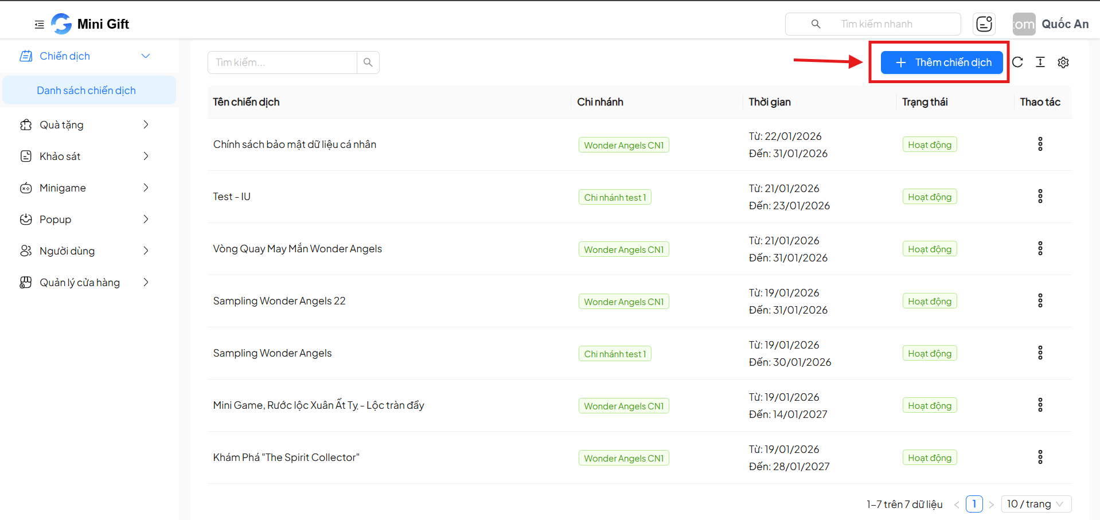Expand the Minigame submenu chevron
The image size is (1100, 520).
146,188
